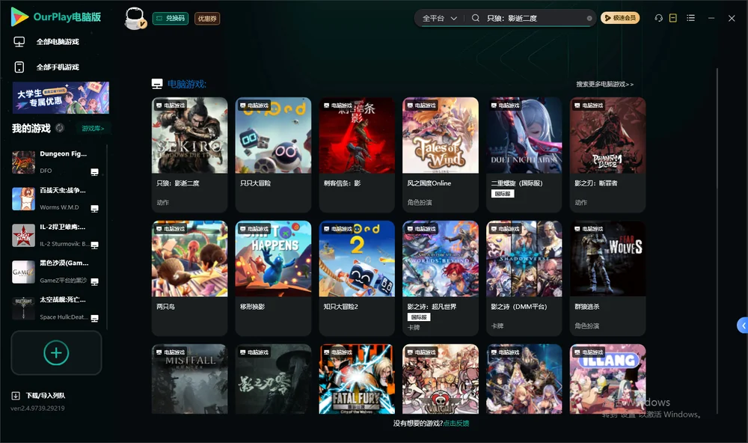Click 搜索更多电脑游戏>> link
Screen dimensions: 748x443
(x=605, y=84)
